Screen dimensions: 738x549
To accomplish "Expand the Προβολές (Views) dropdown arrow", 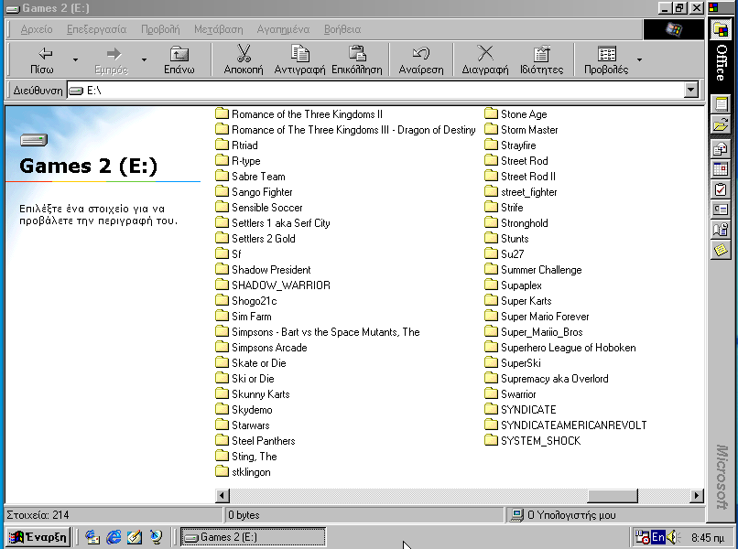I will click(x=639, y=60).
